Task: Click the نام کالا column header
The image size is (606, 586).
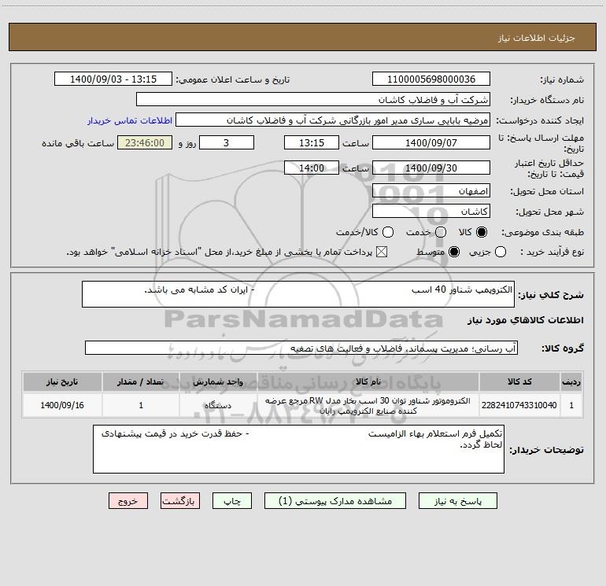Action: 368,382
